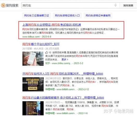Click video thumbnail for 月入3万 result
The height and width of the screenshot is (117, 137).
[x=33, y=84]
